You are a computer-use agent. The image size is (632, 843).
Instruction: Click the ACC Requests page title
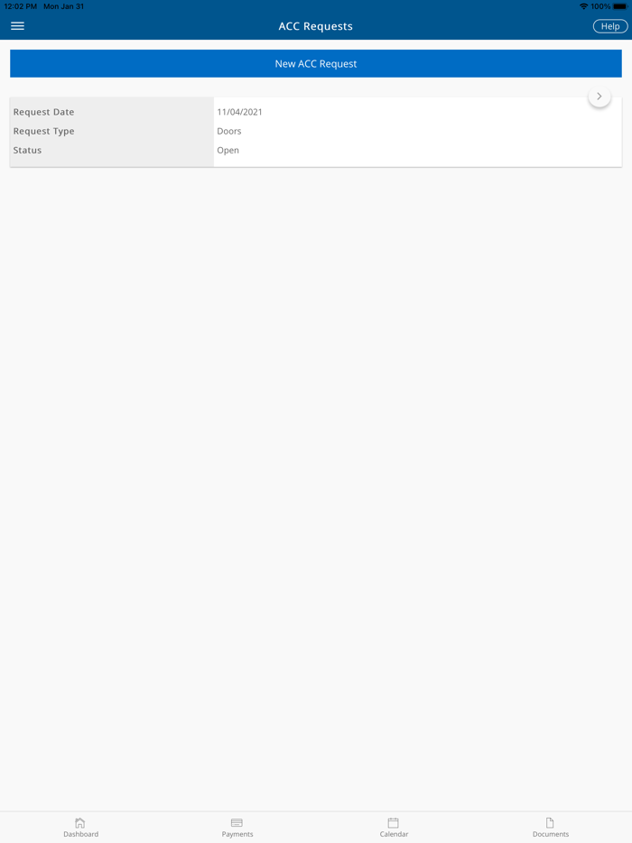(x=316, y=26)
